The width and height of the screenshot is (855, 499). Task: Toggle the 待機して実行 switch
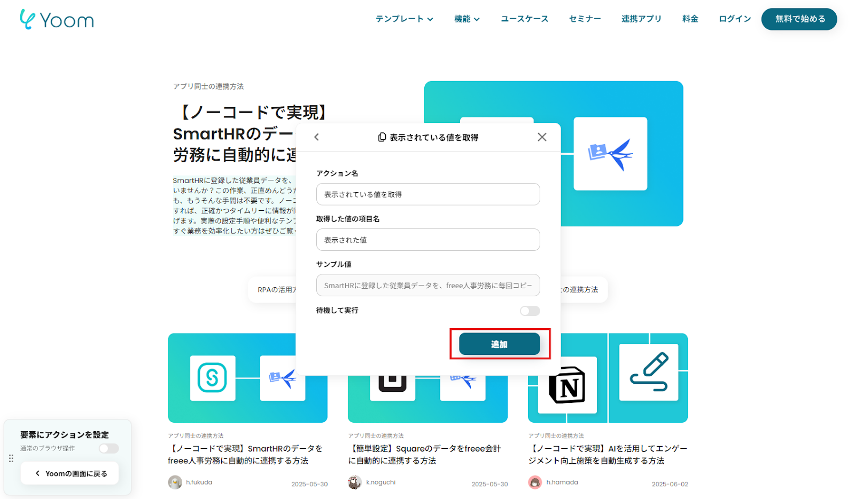(x=530, y=311)
